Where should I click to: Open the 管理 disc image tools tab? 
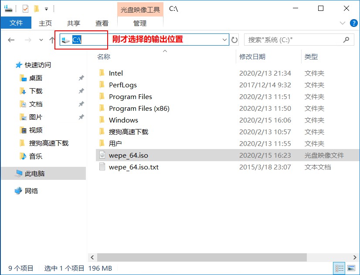pos(140,23)
